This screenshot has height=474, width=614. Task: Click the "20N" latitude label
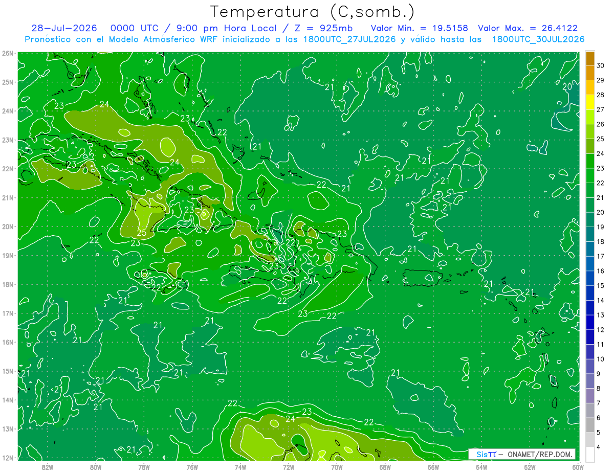[x=7, y=227]
